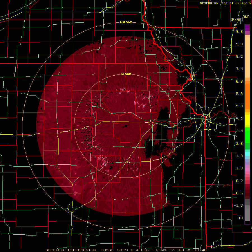Click the "DKD" label near the legend
This screenshot has height=252, width=252.
point(246,17)
